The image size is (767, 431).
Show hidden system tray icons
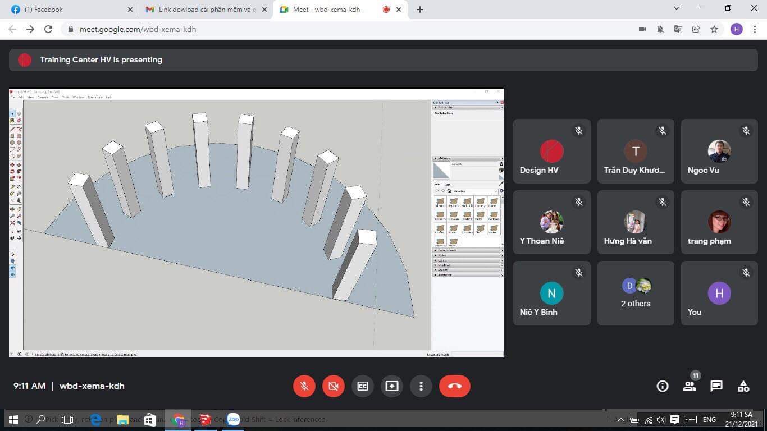click(622, 420)
